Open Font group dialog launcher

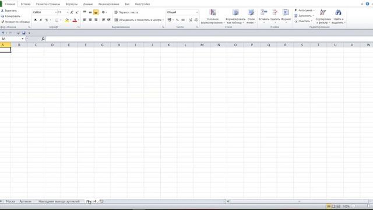79,27
